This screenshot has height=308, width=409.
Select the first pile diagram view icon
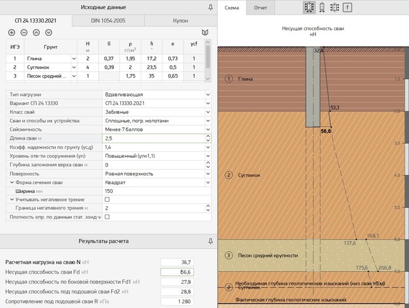[x=309, y=8]
